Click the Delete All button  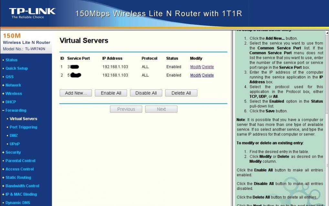181,93
